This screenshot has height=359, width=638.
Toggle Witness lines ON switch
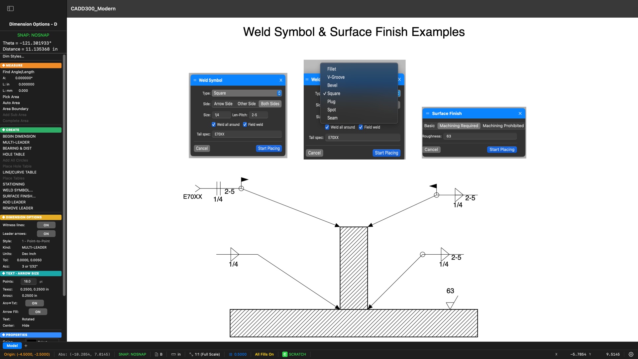[x=46, y=225]
